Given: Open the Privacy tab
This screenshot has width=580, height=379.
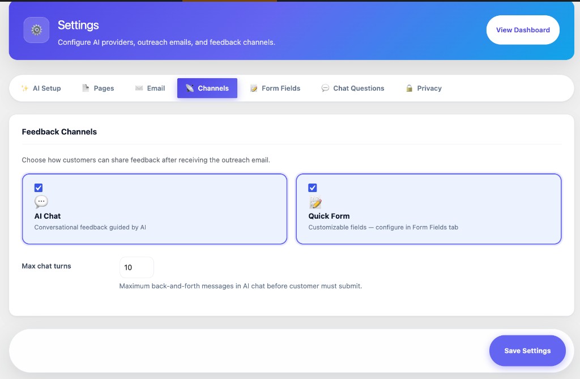Looking at the screenshot, I should tap(424, 88).
